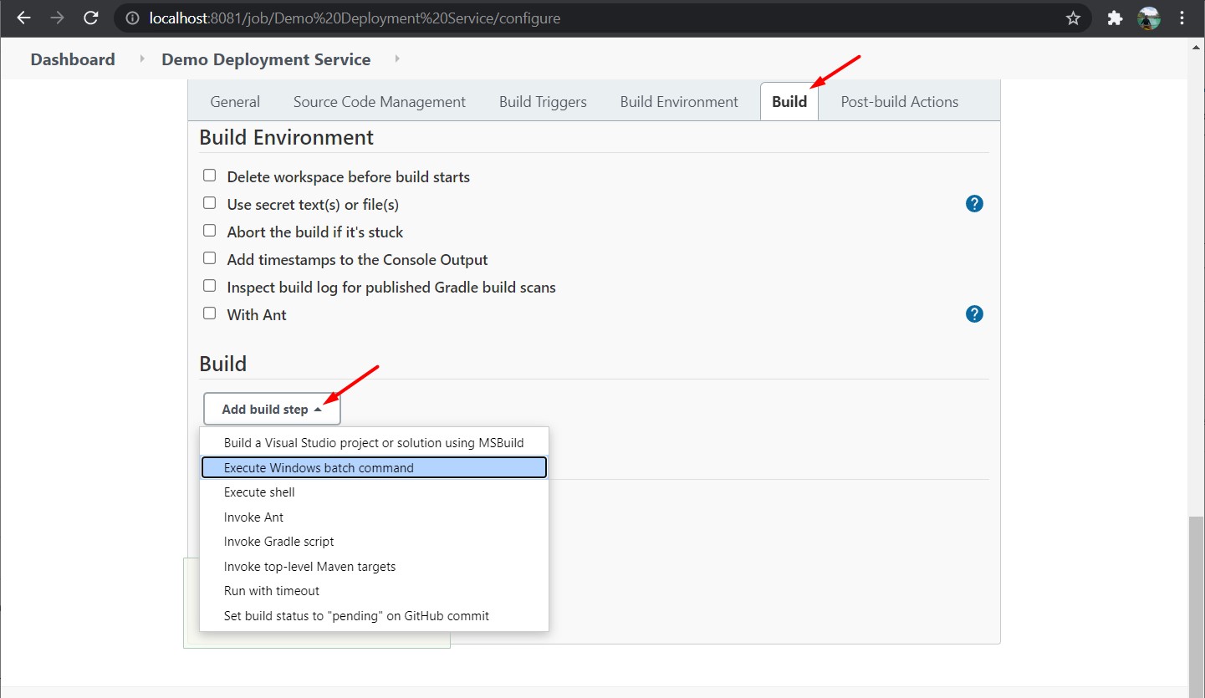
Task: Open the browser extensions puzzle icon
Action: coord(1114,18)
